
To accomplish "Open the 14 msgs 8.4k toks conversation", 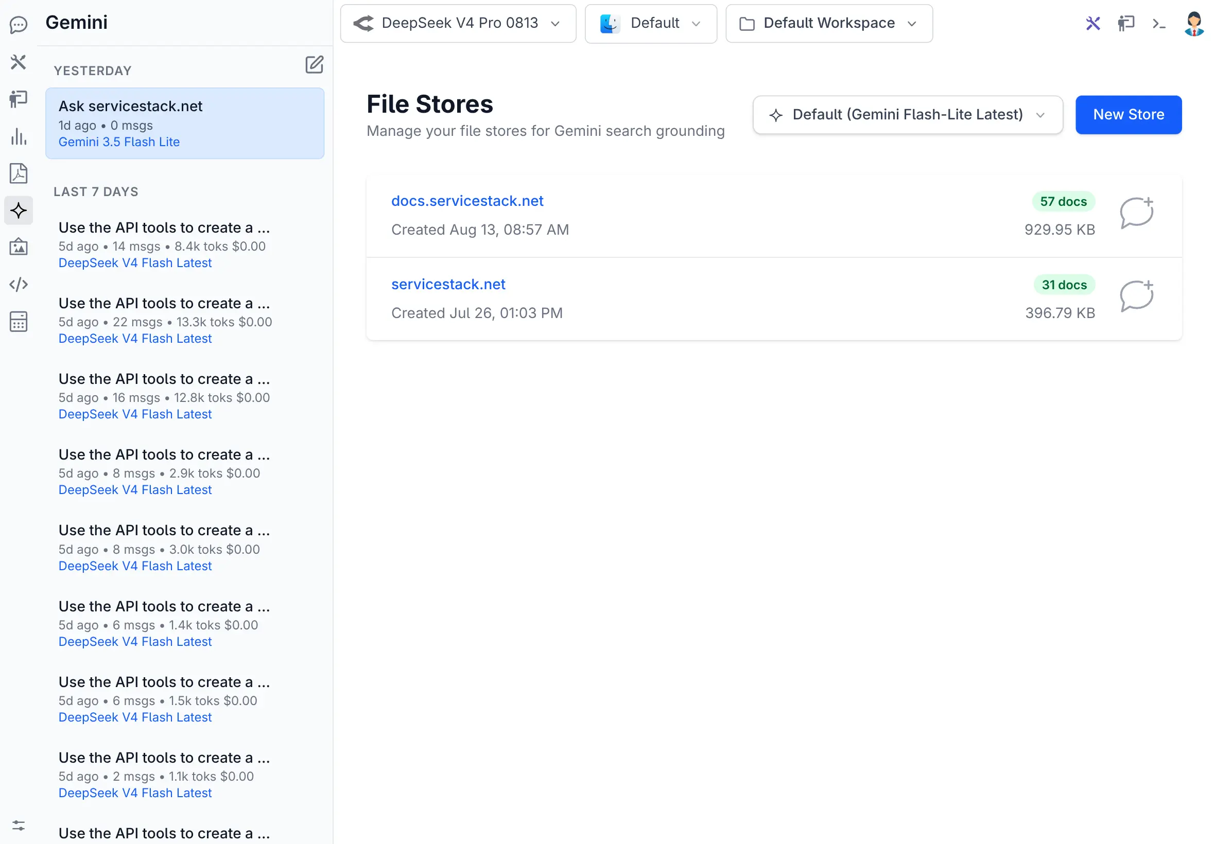I will coord(185,245).
